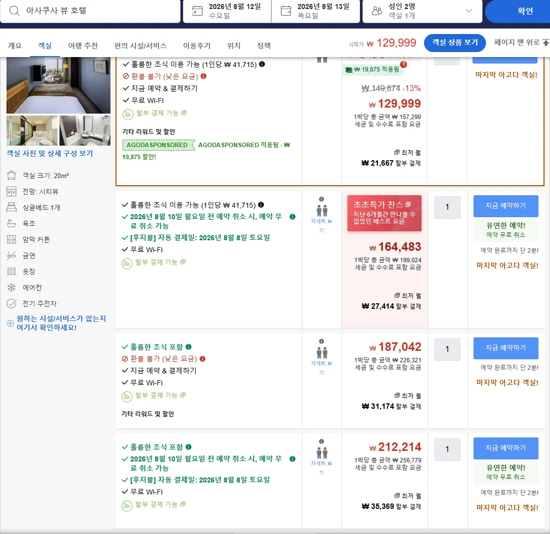This screenshot has height=534, width=550.
Task: Open the 정책 tab
Action: pos(264,46)
